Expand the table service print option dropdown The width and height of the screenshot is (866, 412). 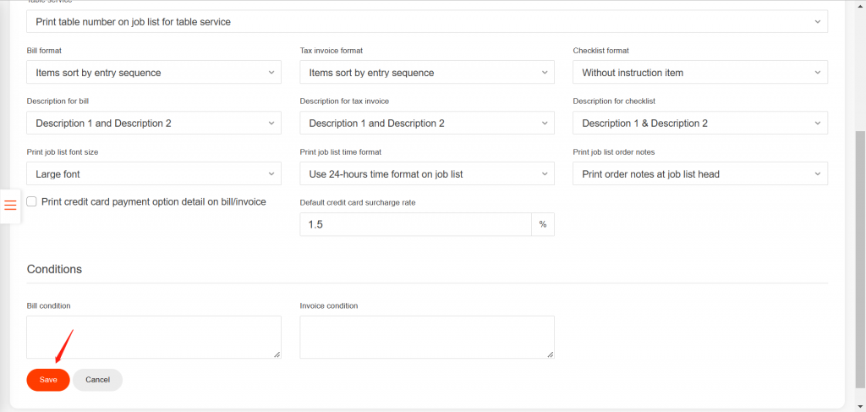(x=427, y=21)
